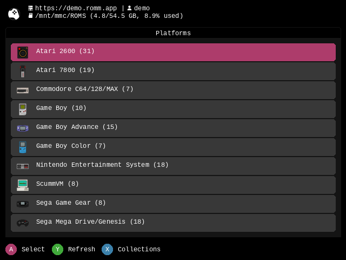Click the green Y button icon
The height and width of the screenshot is (260, 346).
pos(58,249)
